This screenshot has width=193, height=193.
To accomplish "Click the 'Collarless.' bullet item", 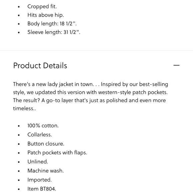I will point(40,135).
